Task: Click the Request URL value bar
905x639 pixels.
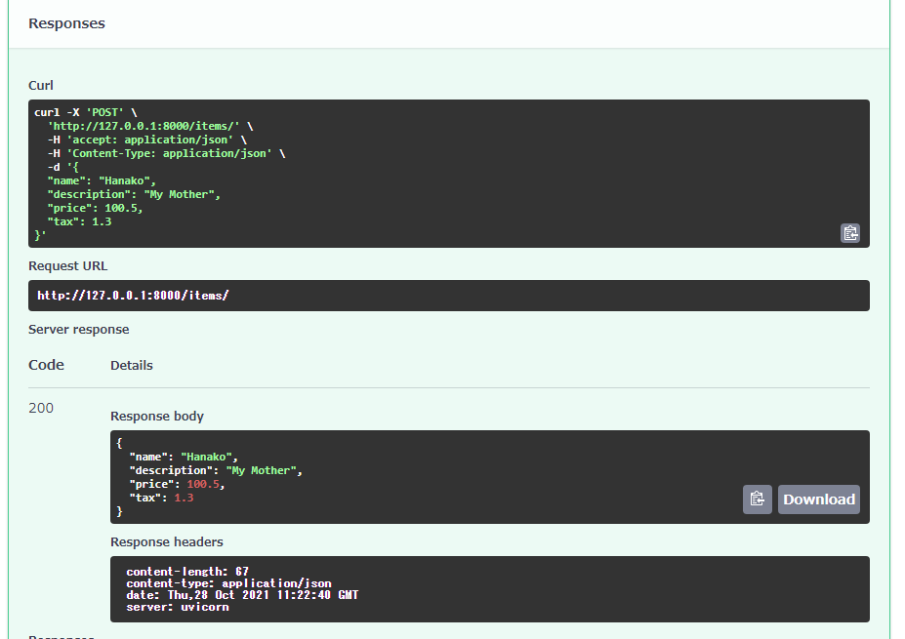Action: [449, 295]
